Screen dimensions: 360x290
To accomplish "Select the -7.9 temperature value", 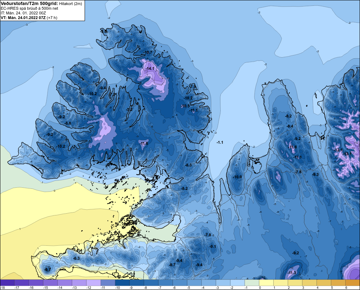I will click(x=193, y=86).
